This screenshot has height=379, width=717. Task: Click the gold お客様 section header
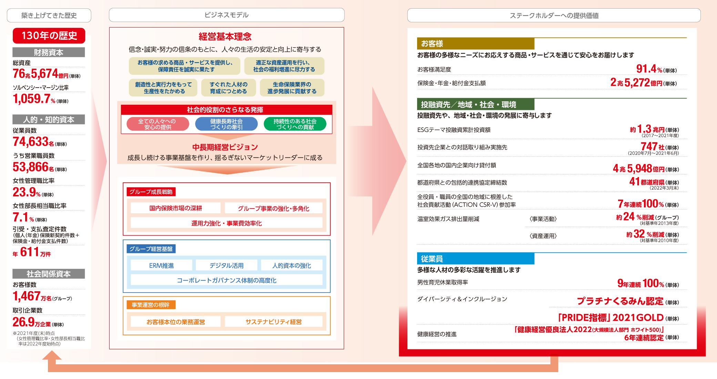476,44
